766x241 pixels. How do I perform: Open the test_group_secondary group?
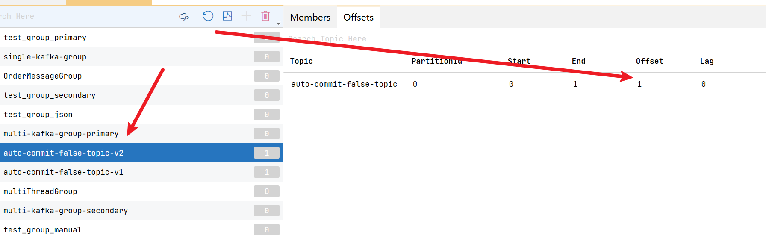pos(50,95)
